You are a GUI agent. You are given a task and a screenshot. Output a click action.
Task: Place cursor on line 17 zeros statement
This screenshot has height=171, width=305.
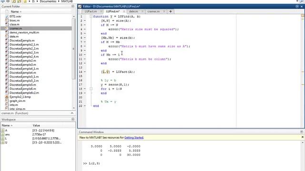tap(115, 85)
